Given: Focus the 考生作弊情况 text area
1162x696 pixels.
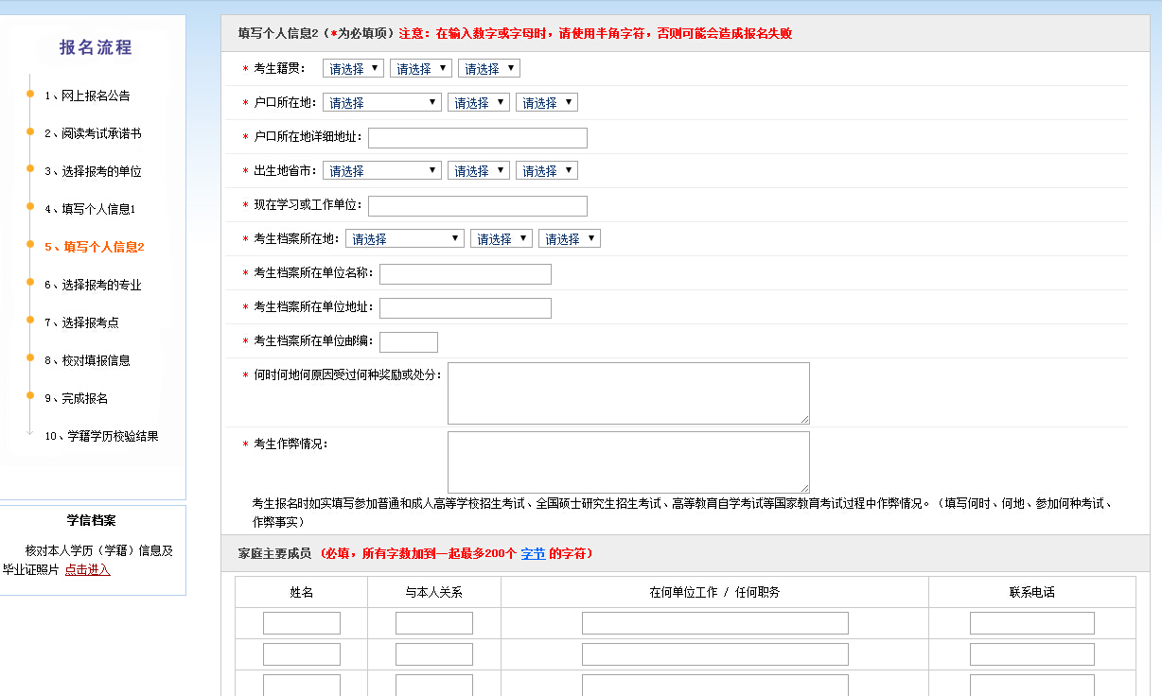Looking at the screenshot, I should [627, 461].
